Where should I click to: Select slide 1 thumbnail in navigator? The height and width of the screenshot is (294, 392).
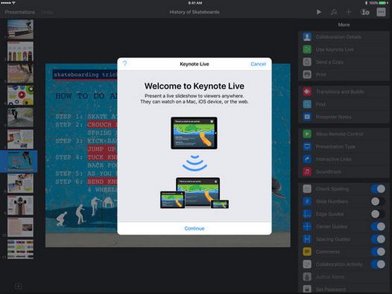click(20, 29)
